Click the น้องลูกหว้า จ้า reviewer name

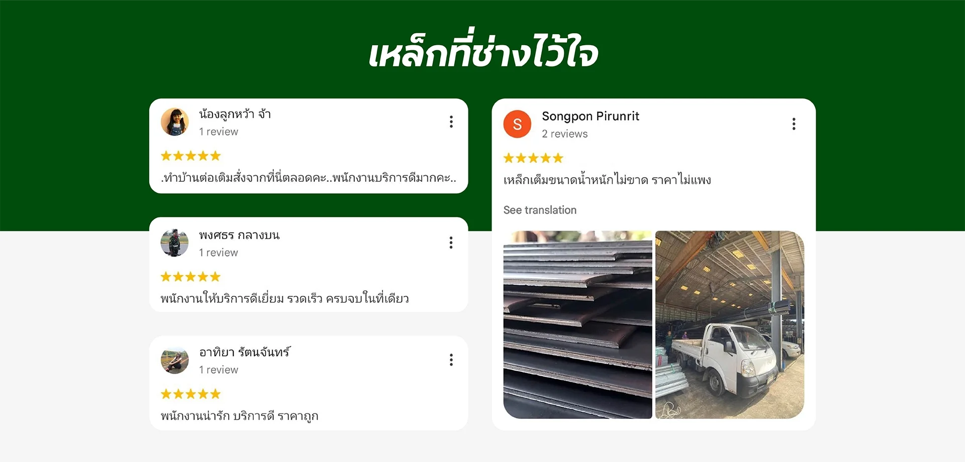tap(235, 114)
